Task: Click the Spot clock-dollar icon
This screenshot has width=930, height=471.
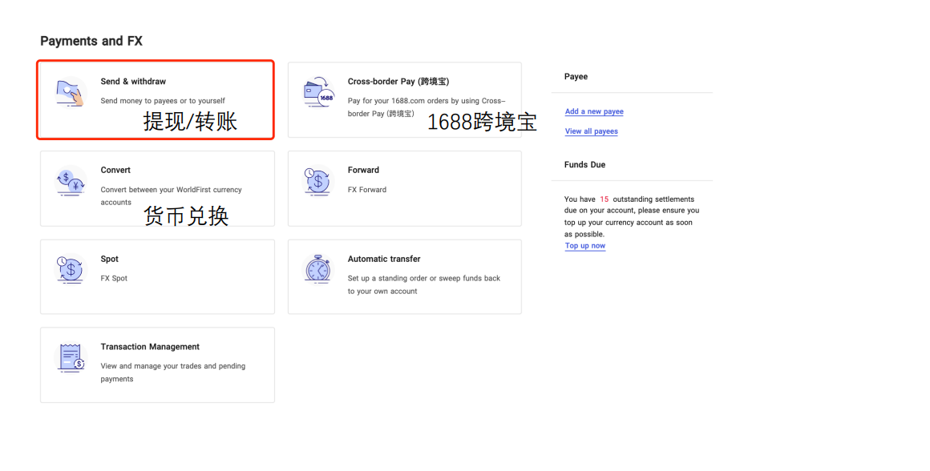Action: tap(71, 270)
